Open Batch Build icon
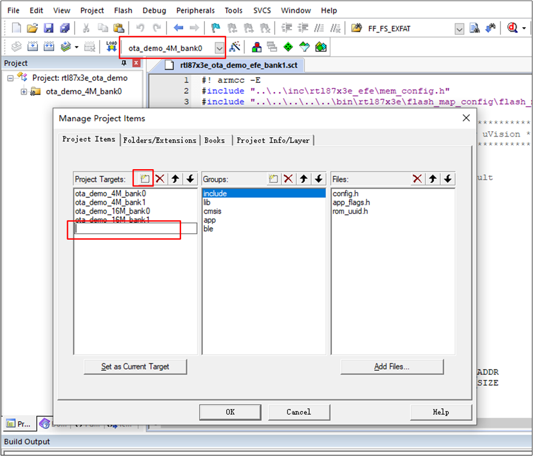Viewport: 533px width, 456px height. click(x=66, y=47)
